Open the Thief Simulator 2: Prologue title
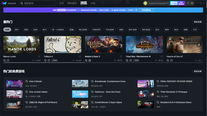The height and width of the screenshot is (116, 207). pos(174,92)
